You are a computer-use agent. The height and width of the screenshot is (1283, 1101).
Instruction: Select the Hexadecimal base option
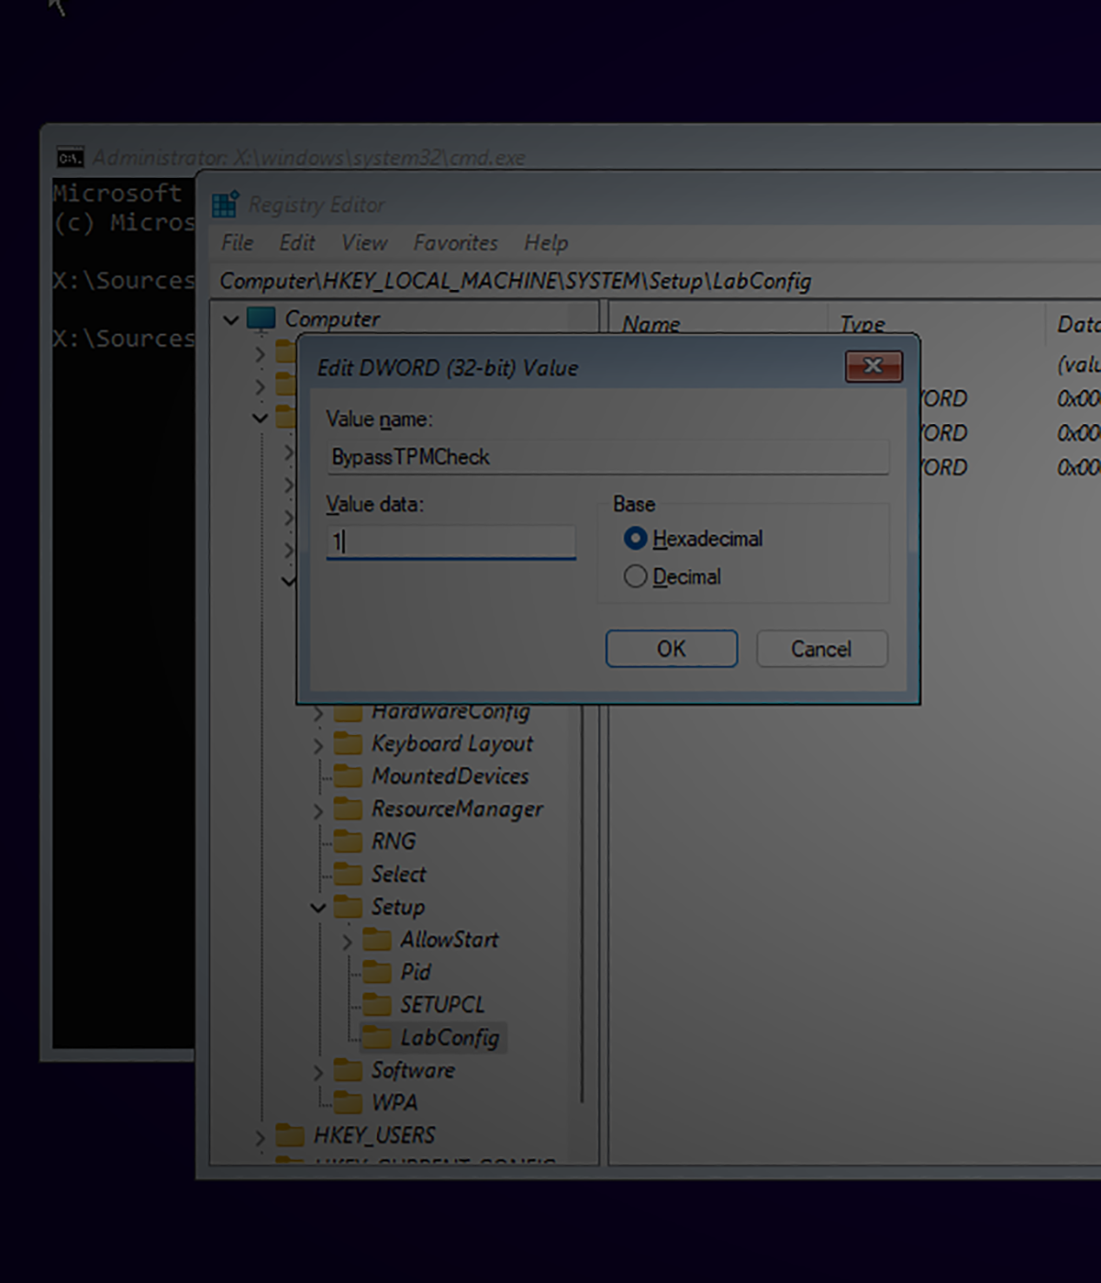point(635,539)
